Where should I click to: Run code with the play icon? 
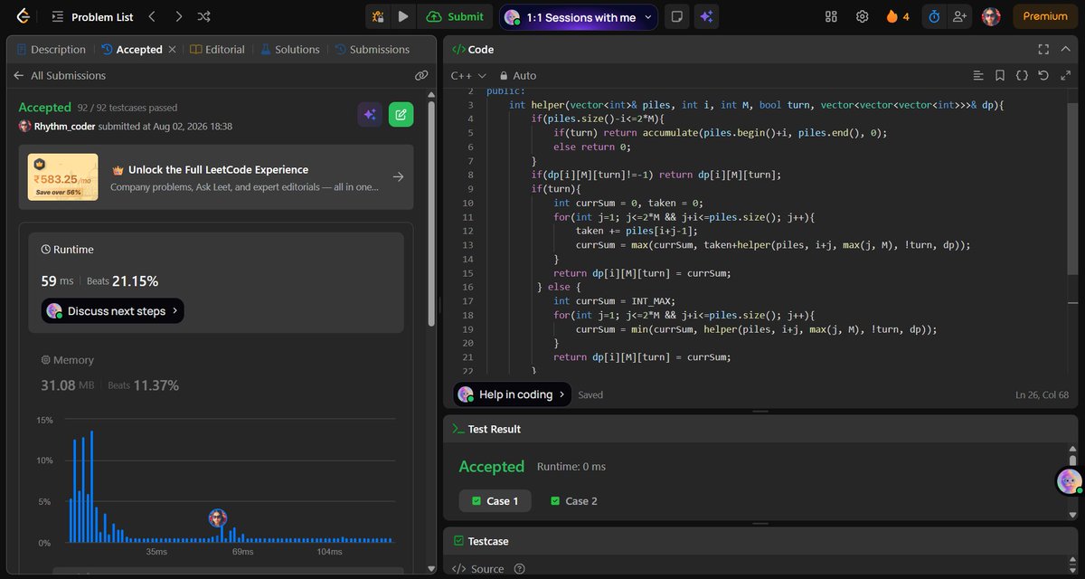tap(403, 16)
